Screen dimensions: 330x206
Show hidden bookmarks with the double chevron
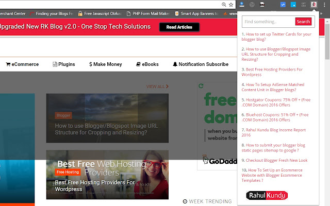pos(321,14)
